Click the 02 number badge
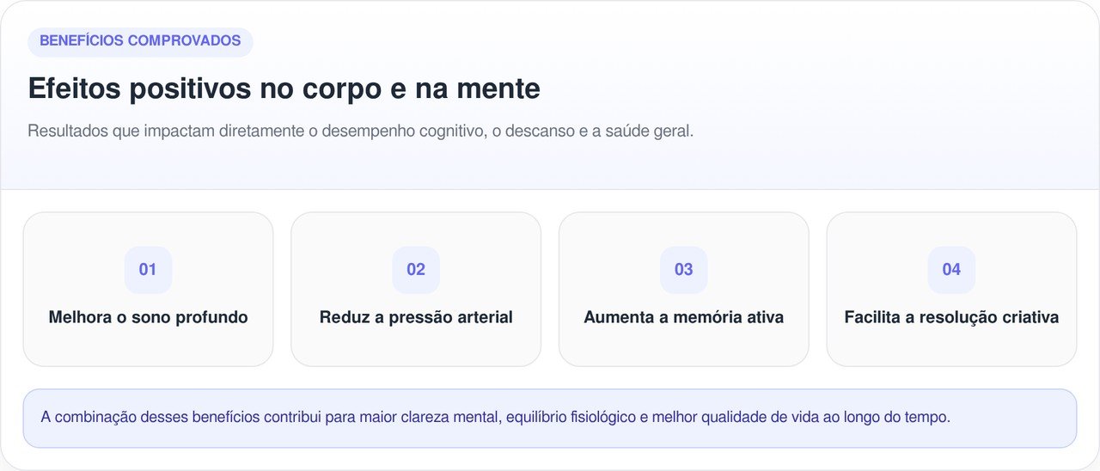Image resolution: width=1100 pixels, height=471 pixels. tap(416, 270)
